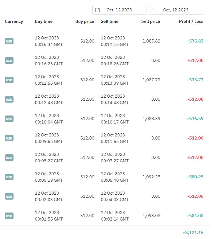This screenshot has height=239, width=214.
Task: Select the +575.82 profit value
Action: pos(195,41)
